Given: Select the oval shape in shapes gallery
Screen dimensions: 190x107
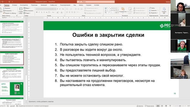Looking at the screenshot, I should [x=114, y=8].
